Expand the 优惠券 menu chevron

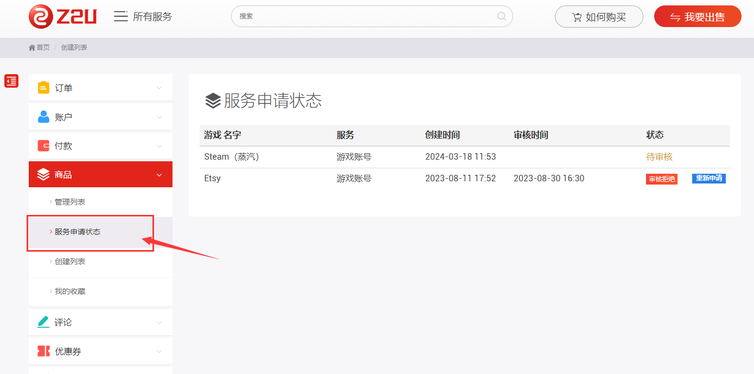tap(159, 352)
